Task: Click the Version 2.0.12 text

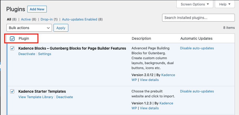Action: 143,75
